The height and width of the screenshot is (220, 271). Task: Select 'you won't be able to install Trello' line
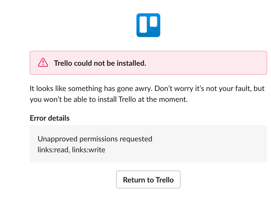click(83, 99)
